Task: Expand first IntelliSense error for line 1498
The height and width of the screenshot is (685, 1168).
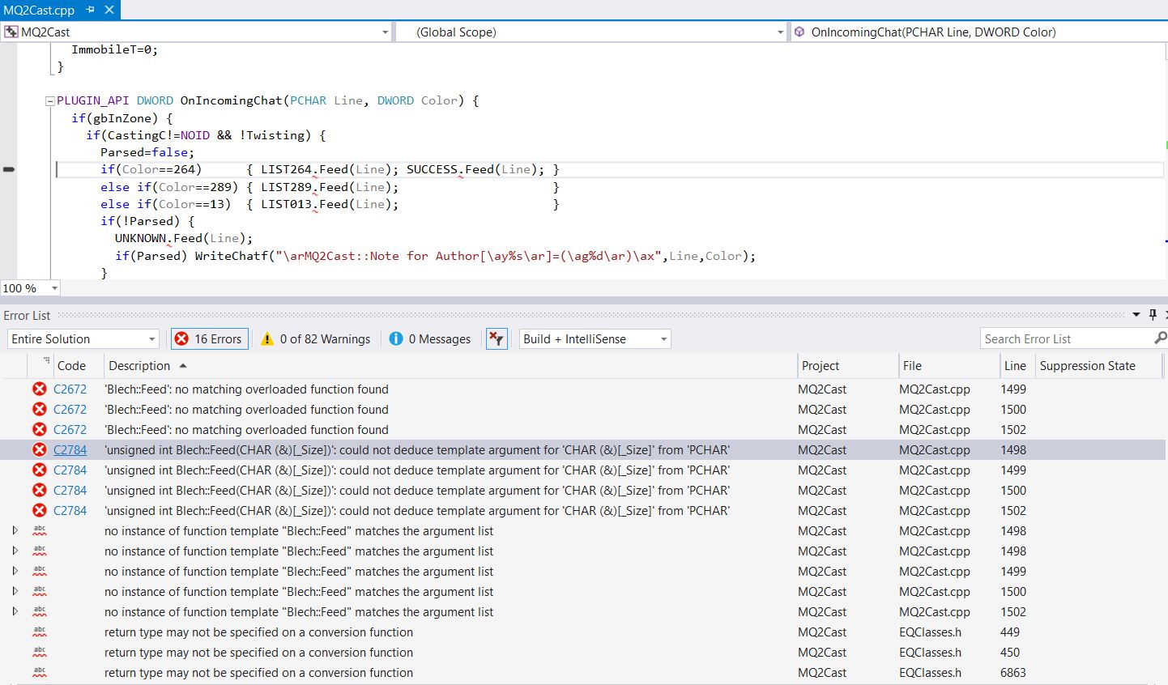Action: [15, 531]
